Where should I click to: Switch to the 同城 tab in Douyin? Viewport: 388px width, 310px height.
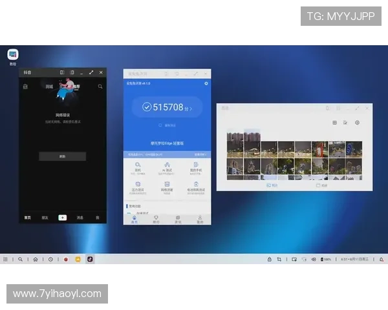click(49, 87)
